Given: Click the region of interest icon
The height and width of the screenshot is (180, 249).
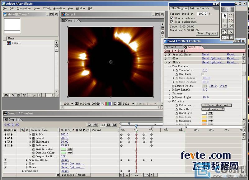Looking at the screenshot, I should click(115, 104).
